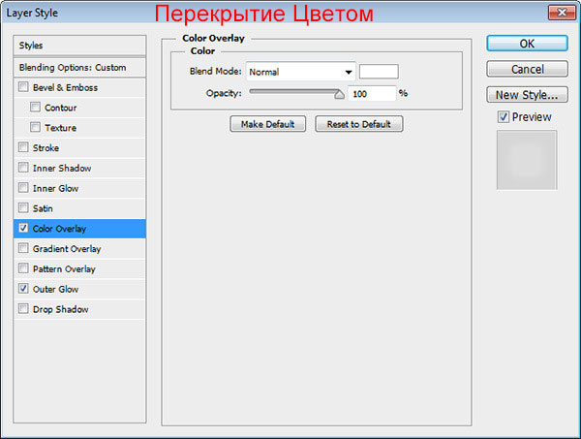
Task: Click the Opacity slider handle
Action: (x=339, y=94)
